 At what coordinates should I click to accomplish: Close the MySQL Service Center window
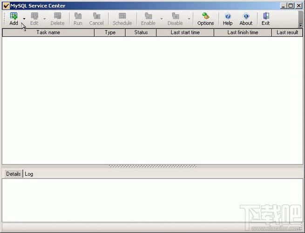point(298,6)
